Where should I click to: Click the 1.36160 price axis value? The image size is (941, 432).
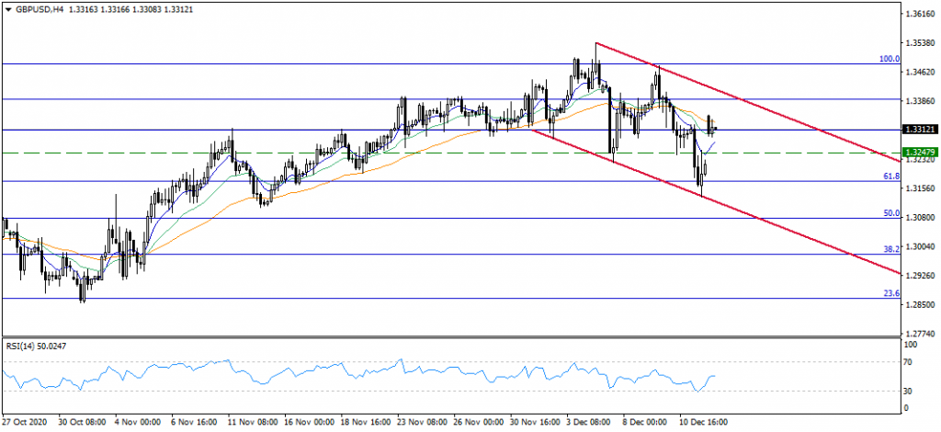coord(920,14)
